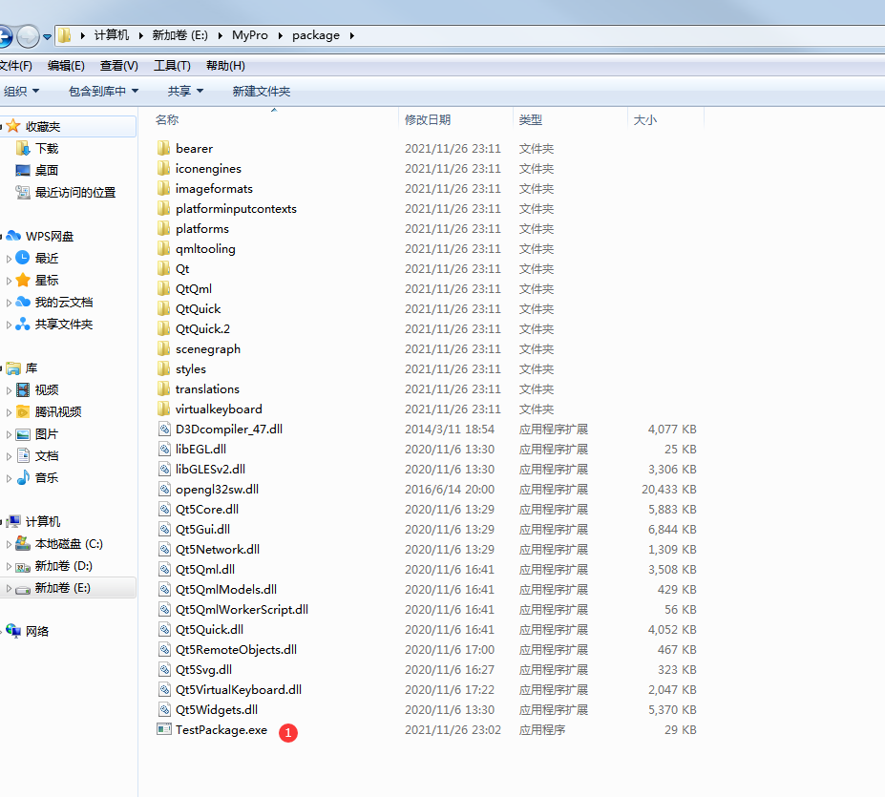
Task: Click the 最近 clock icon under WPS网盘
Action: point(23,258)
